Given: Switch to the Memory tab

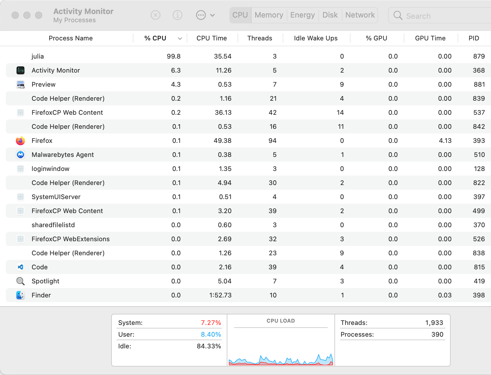Looking at the screenshot, I should (x=268, y=15).
